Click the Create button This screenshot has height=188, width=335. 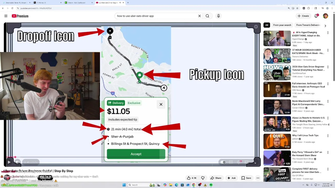click(303, 16)
